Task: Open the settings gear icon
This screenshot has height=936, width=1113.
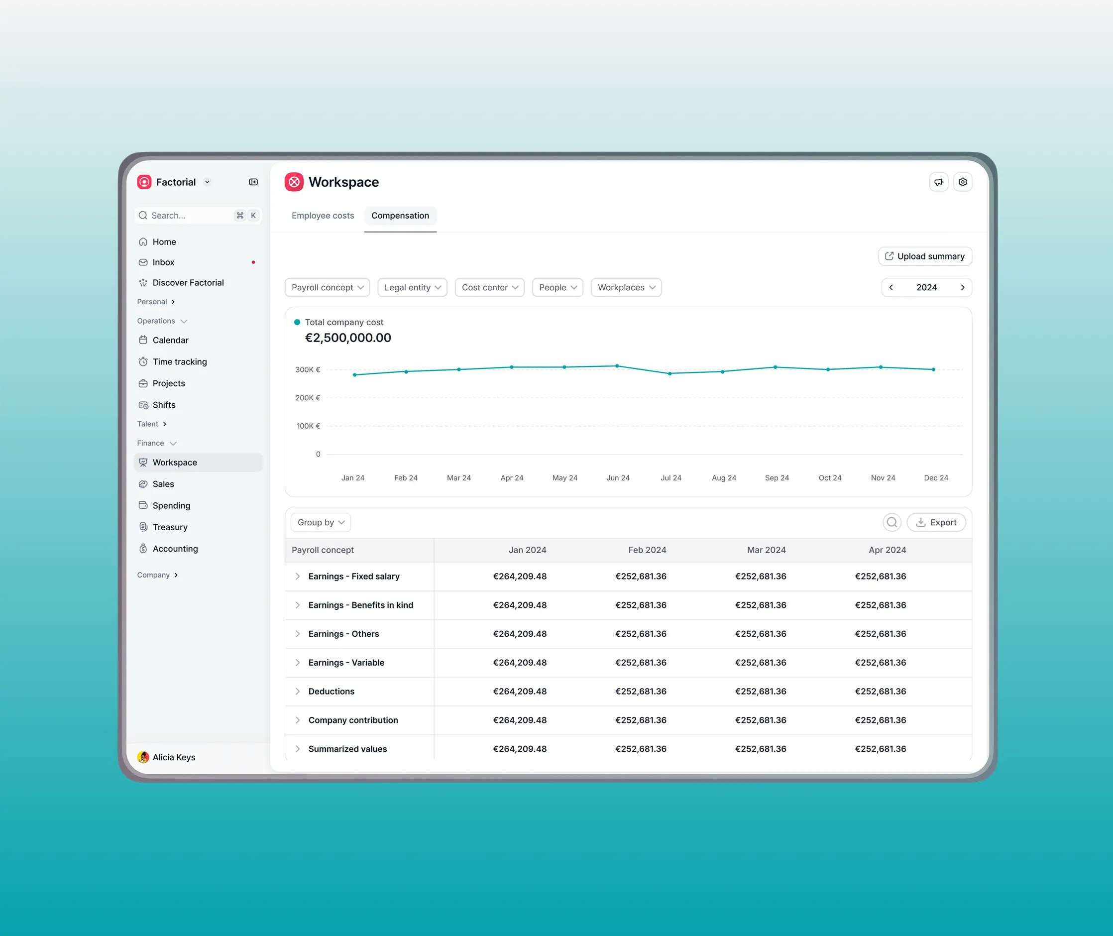Action: pyautogui.click(x=962, y=182)
